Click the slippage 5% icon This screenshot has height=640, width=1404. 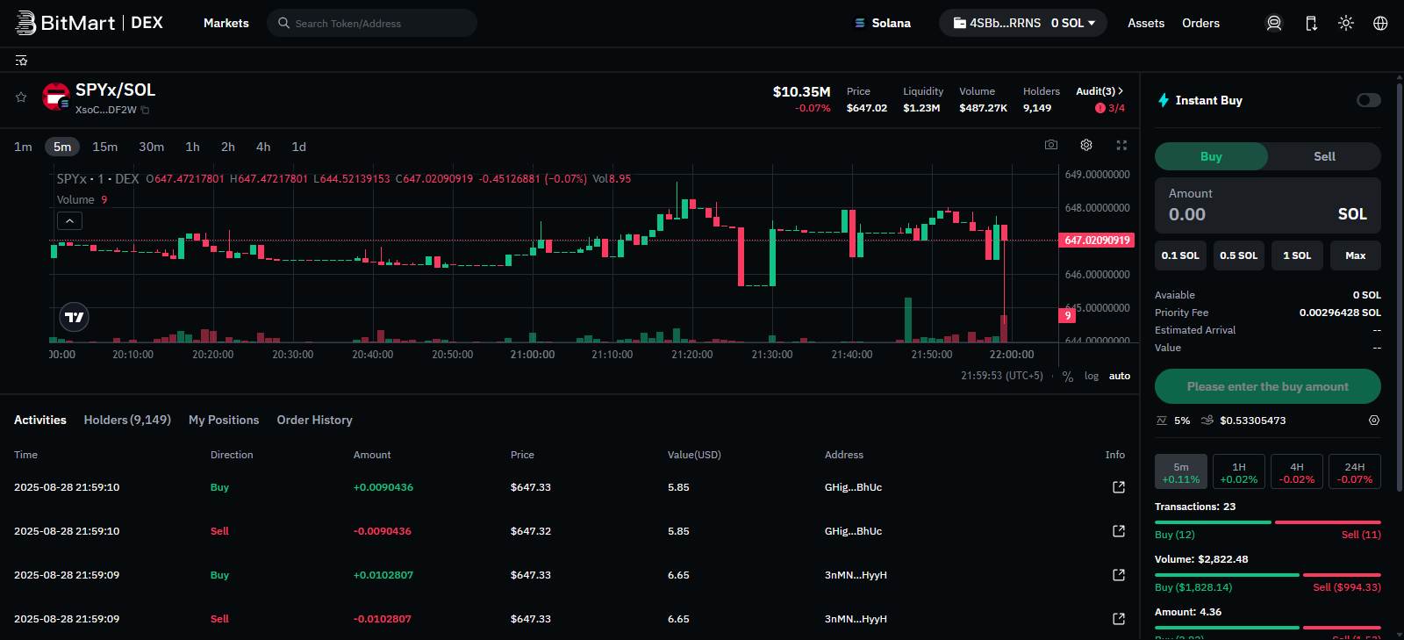pos(1162,421)
